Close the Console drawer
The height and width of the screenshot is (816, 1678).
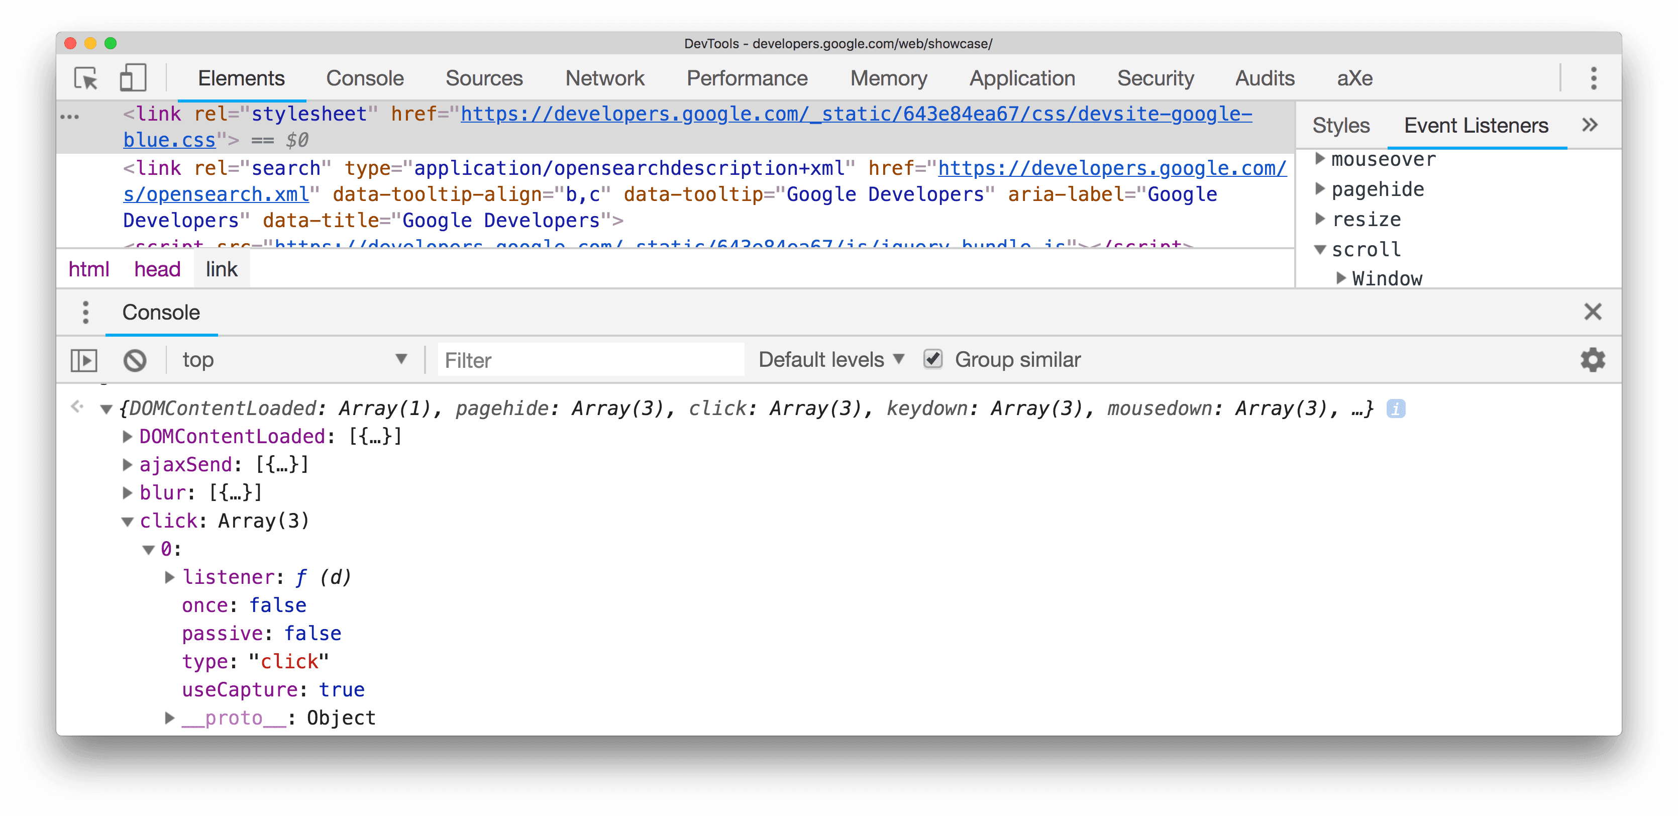pyautogui.click(x=1594, y=312)
